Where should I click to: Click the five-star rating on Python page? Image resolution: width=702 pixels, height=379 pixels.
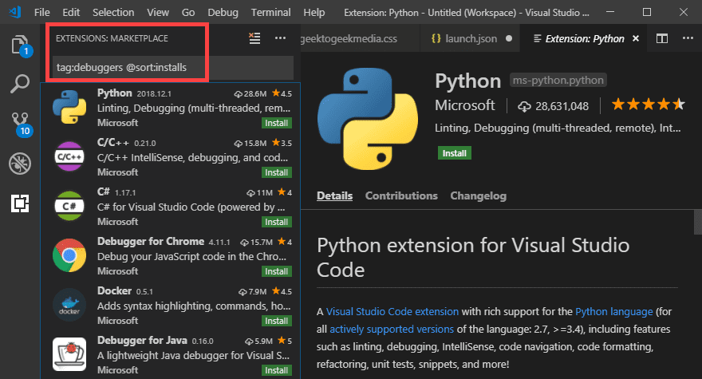point(647,105)
